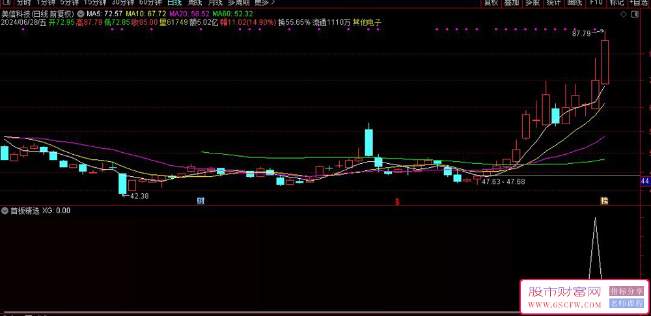This screenshot has width=651, height=316.
Task: Click the 低72.85 low price text
Action: click(117, 22)
